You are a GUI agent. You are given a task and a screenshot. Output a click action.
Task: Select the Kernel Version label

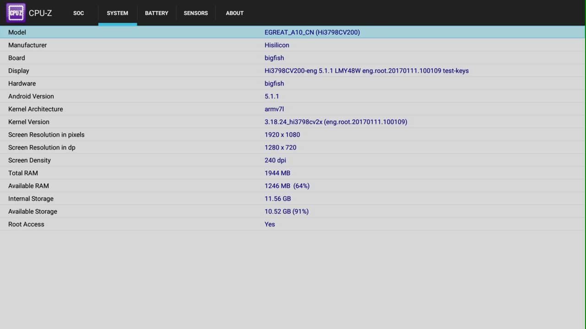tap(29, 122)
